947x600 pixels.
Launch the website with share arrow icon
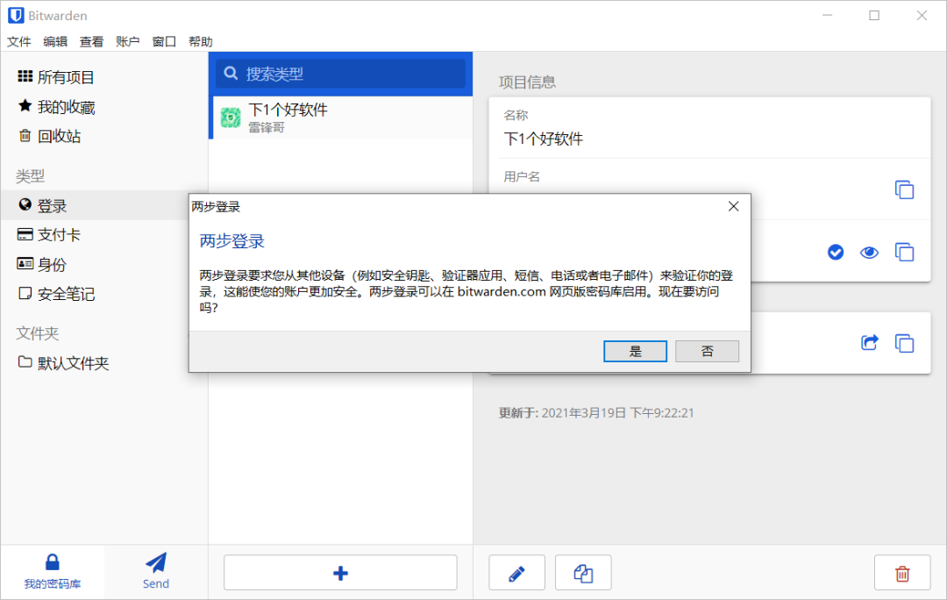(x=869, y=343)
